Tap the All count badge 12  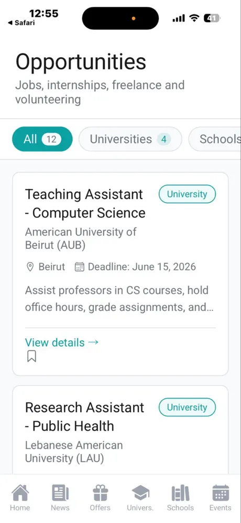[x=51, y=139]
